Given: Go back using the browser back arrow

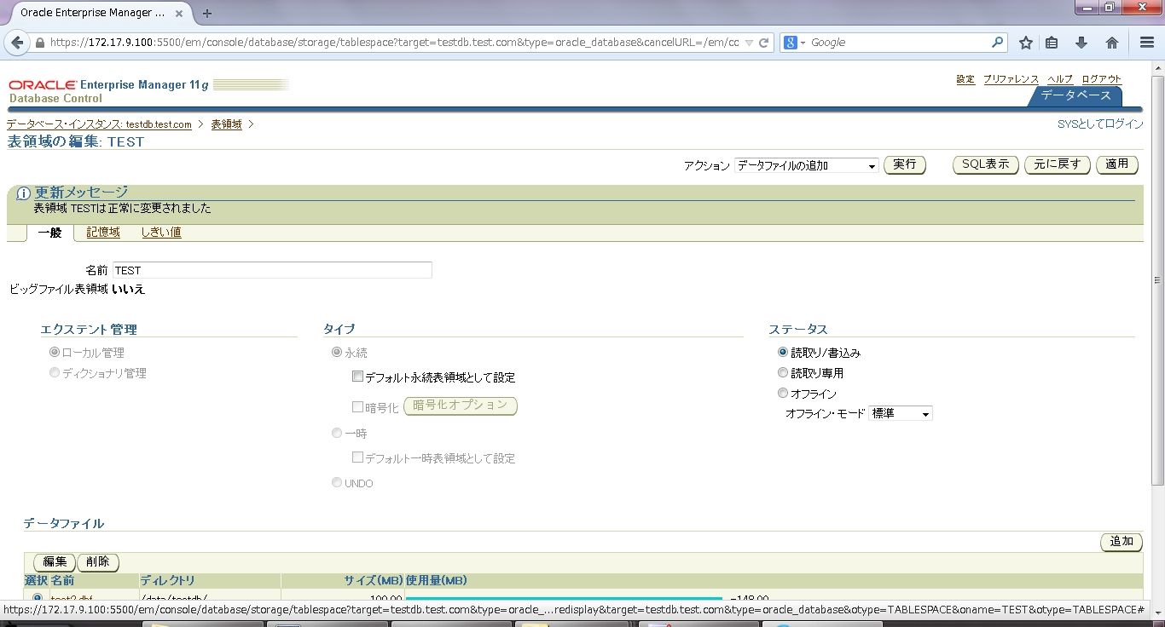Looking at the screenshot, I should 16,43.
